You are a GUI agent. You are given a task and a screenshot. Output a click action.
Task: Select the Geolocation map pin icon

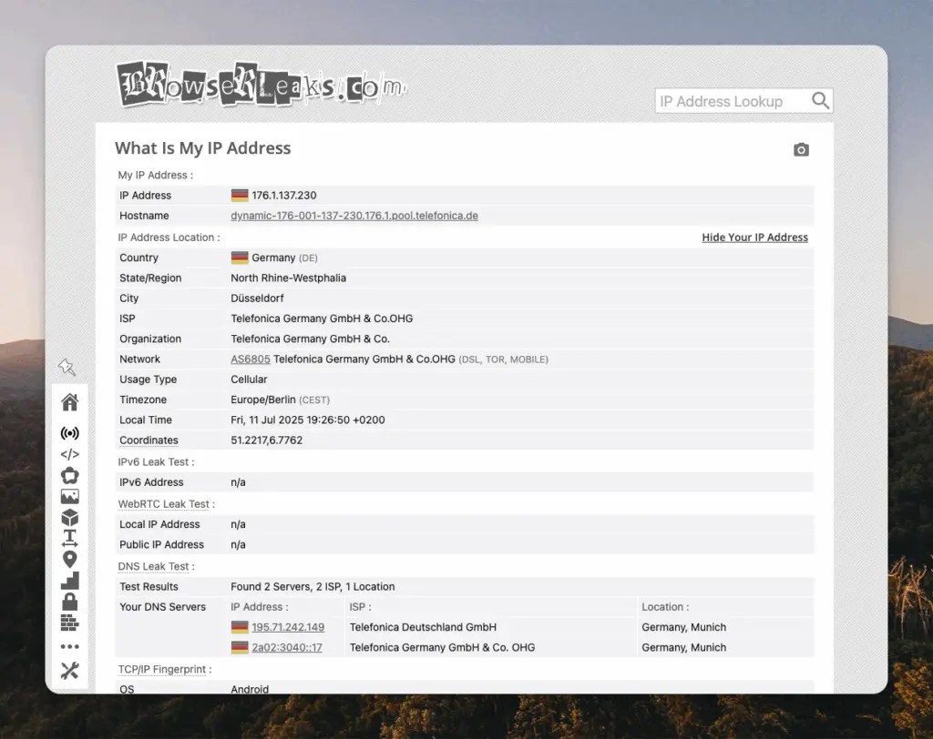click(70, 559)
